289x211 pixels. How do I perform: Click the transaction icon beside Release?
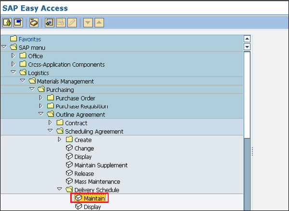(x=69, y=173)
